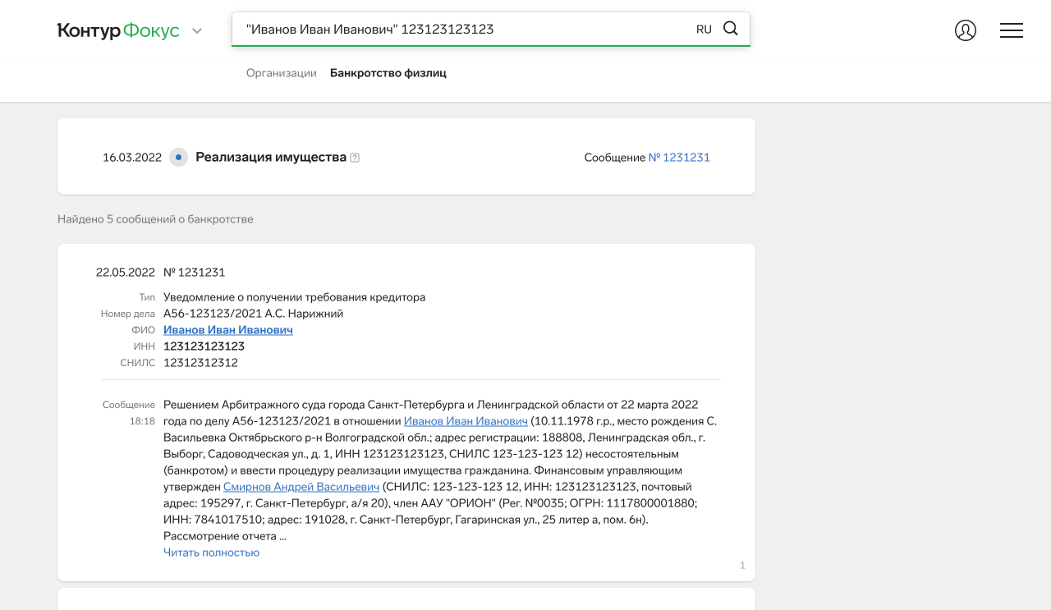Click the СНИЛС value 12312312312
The height and width of the screenshot is (610, 1051).
(x=201, y=363)
